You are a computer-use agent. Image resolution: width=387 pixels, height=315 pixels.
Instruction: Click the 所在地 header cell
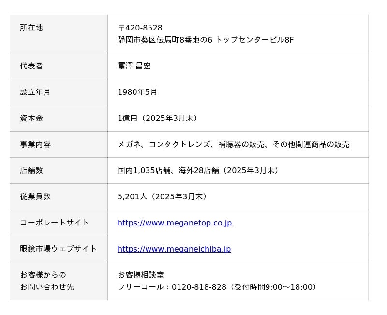click(x=59, y=34)
